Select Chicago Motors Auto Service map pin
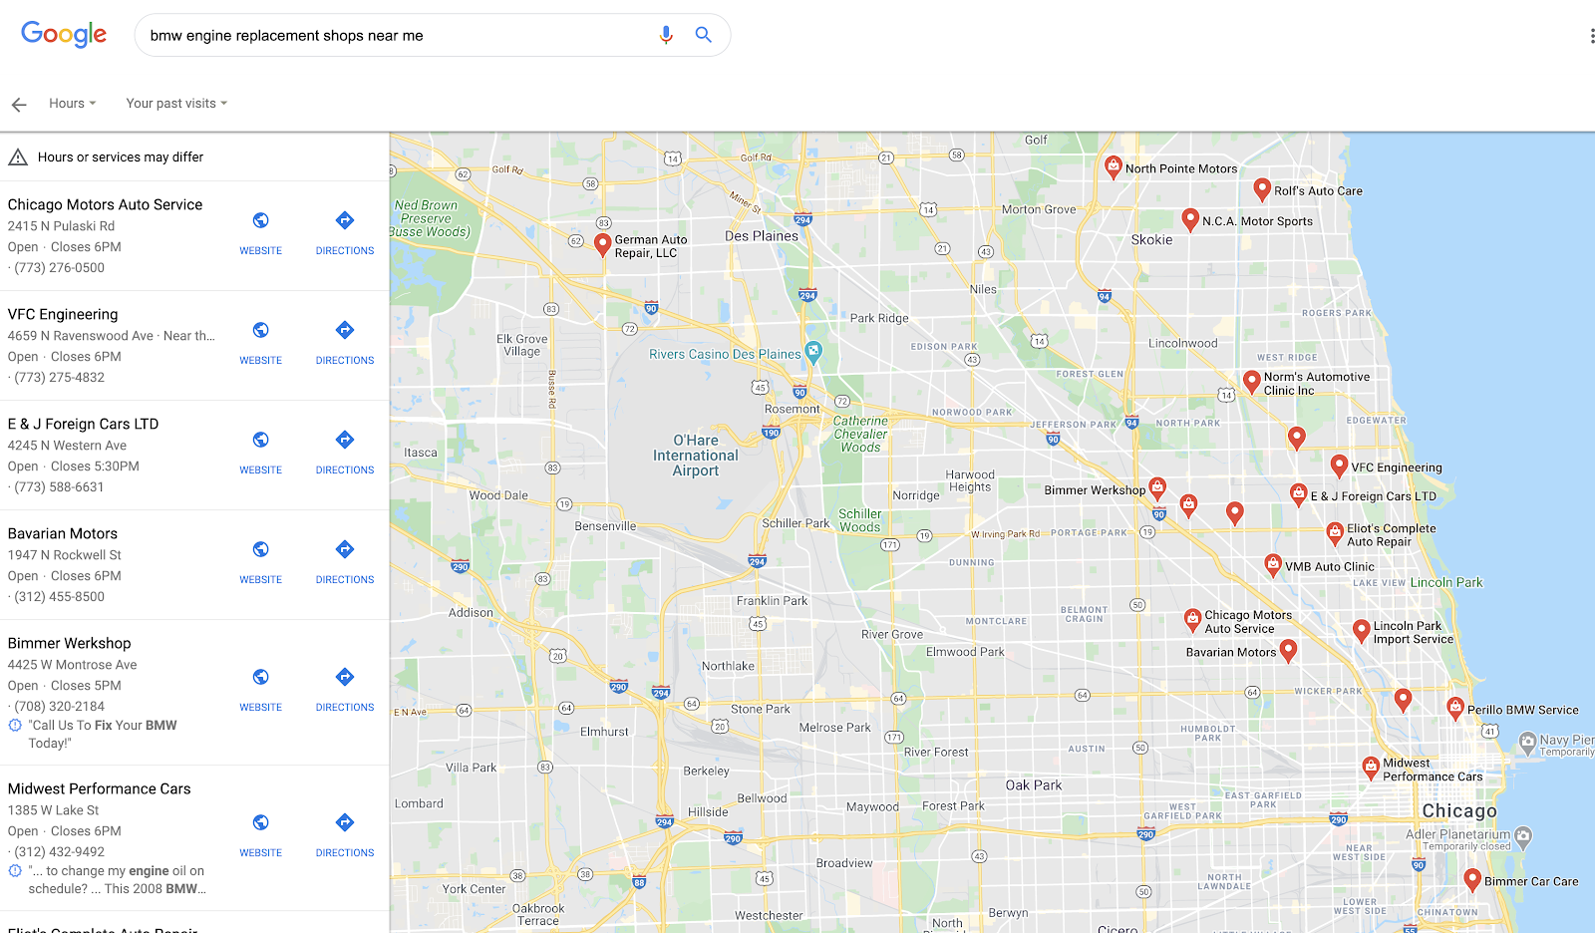1595x933 pixels. click(1192, 619)
